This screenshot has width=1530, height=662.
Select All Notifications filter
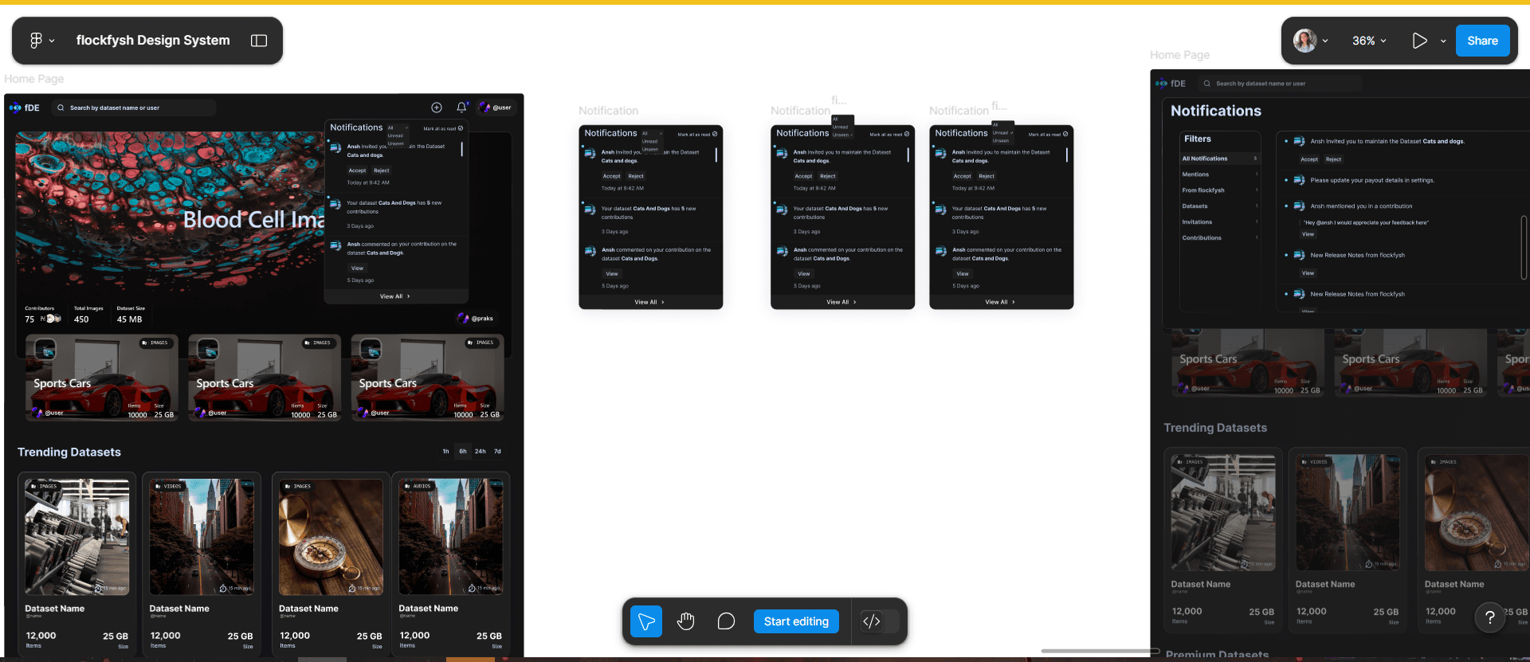tap(1220, 159)
